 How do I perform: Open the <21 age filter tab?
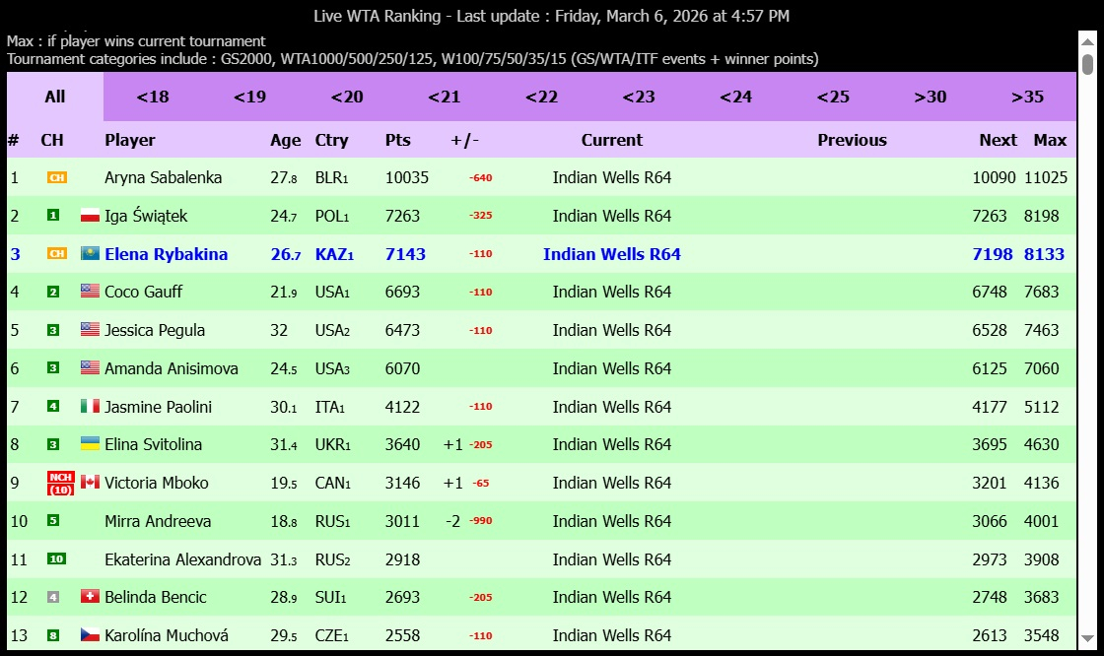[444, 97]
